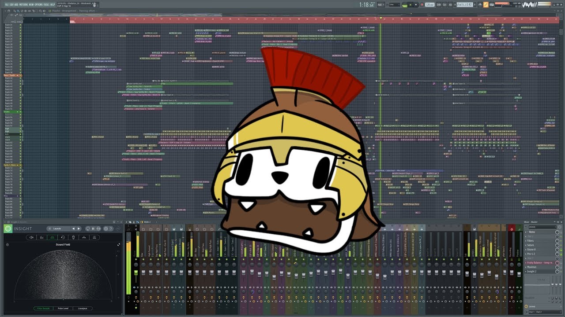
Task: Click the playlist playback speaker tool
Action: click(44, 11)
